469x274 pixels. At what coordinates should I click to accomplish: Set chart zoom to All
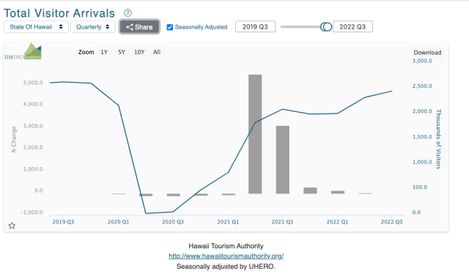pos(157,52)
